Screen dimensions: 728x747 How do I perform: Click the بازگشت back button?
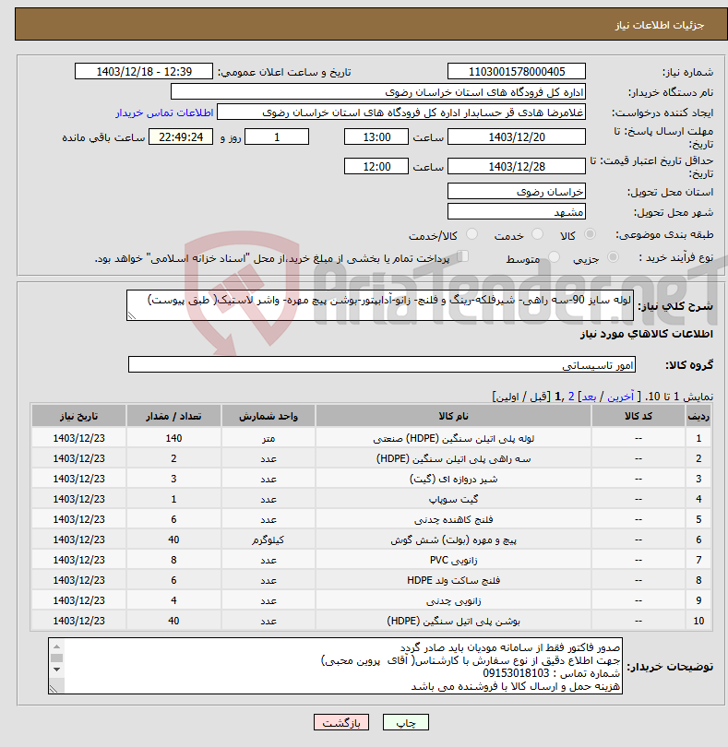pyautogui.click(x=340, y=722)
